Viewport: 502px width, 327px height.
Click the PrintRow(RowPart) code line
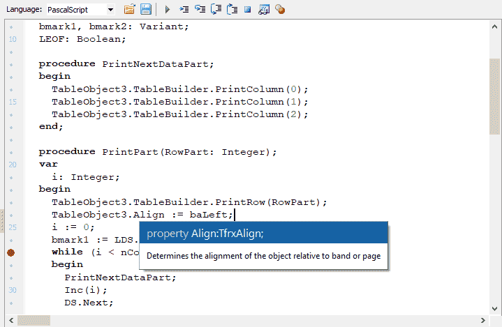(189, 202)
